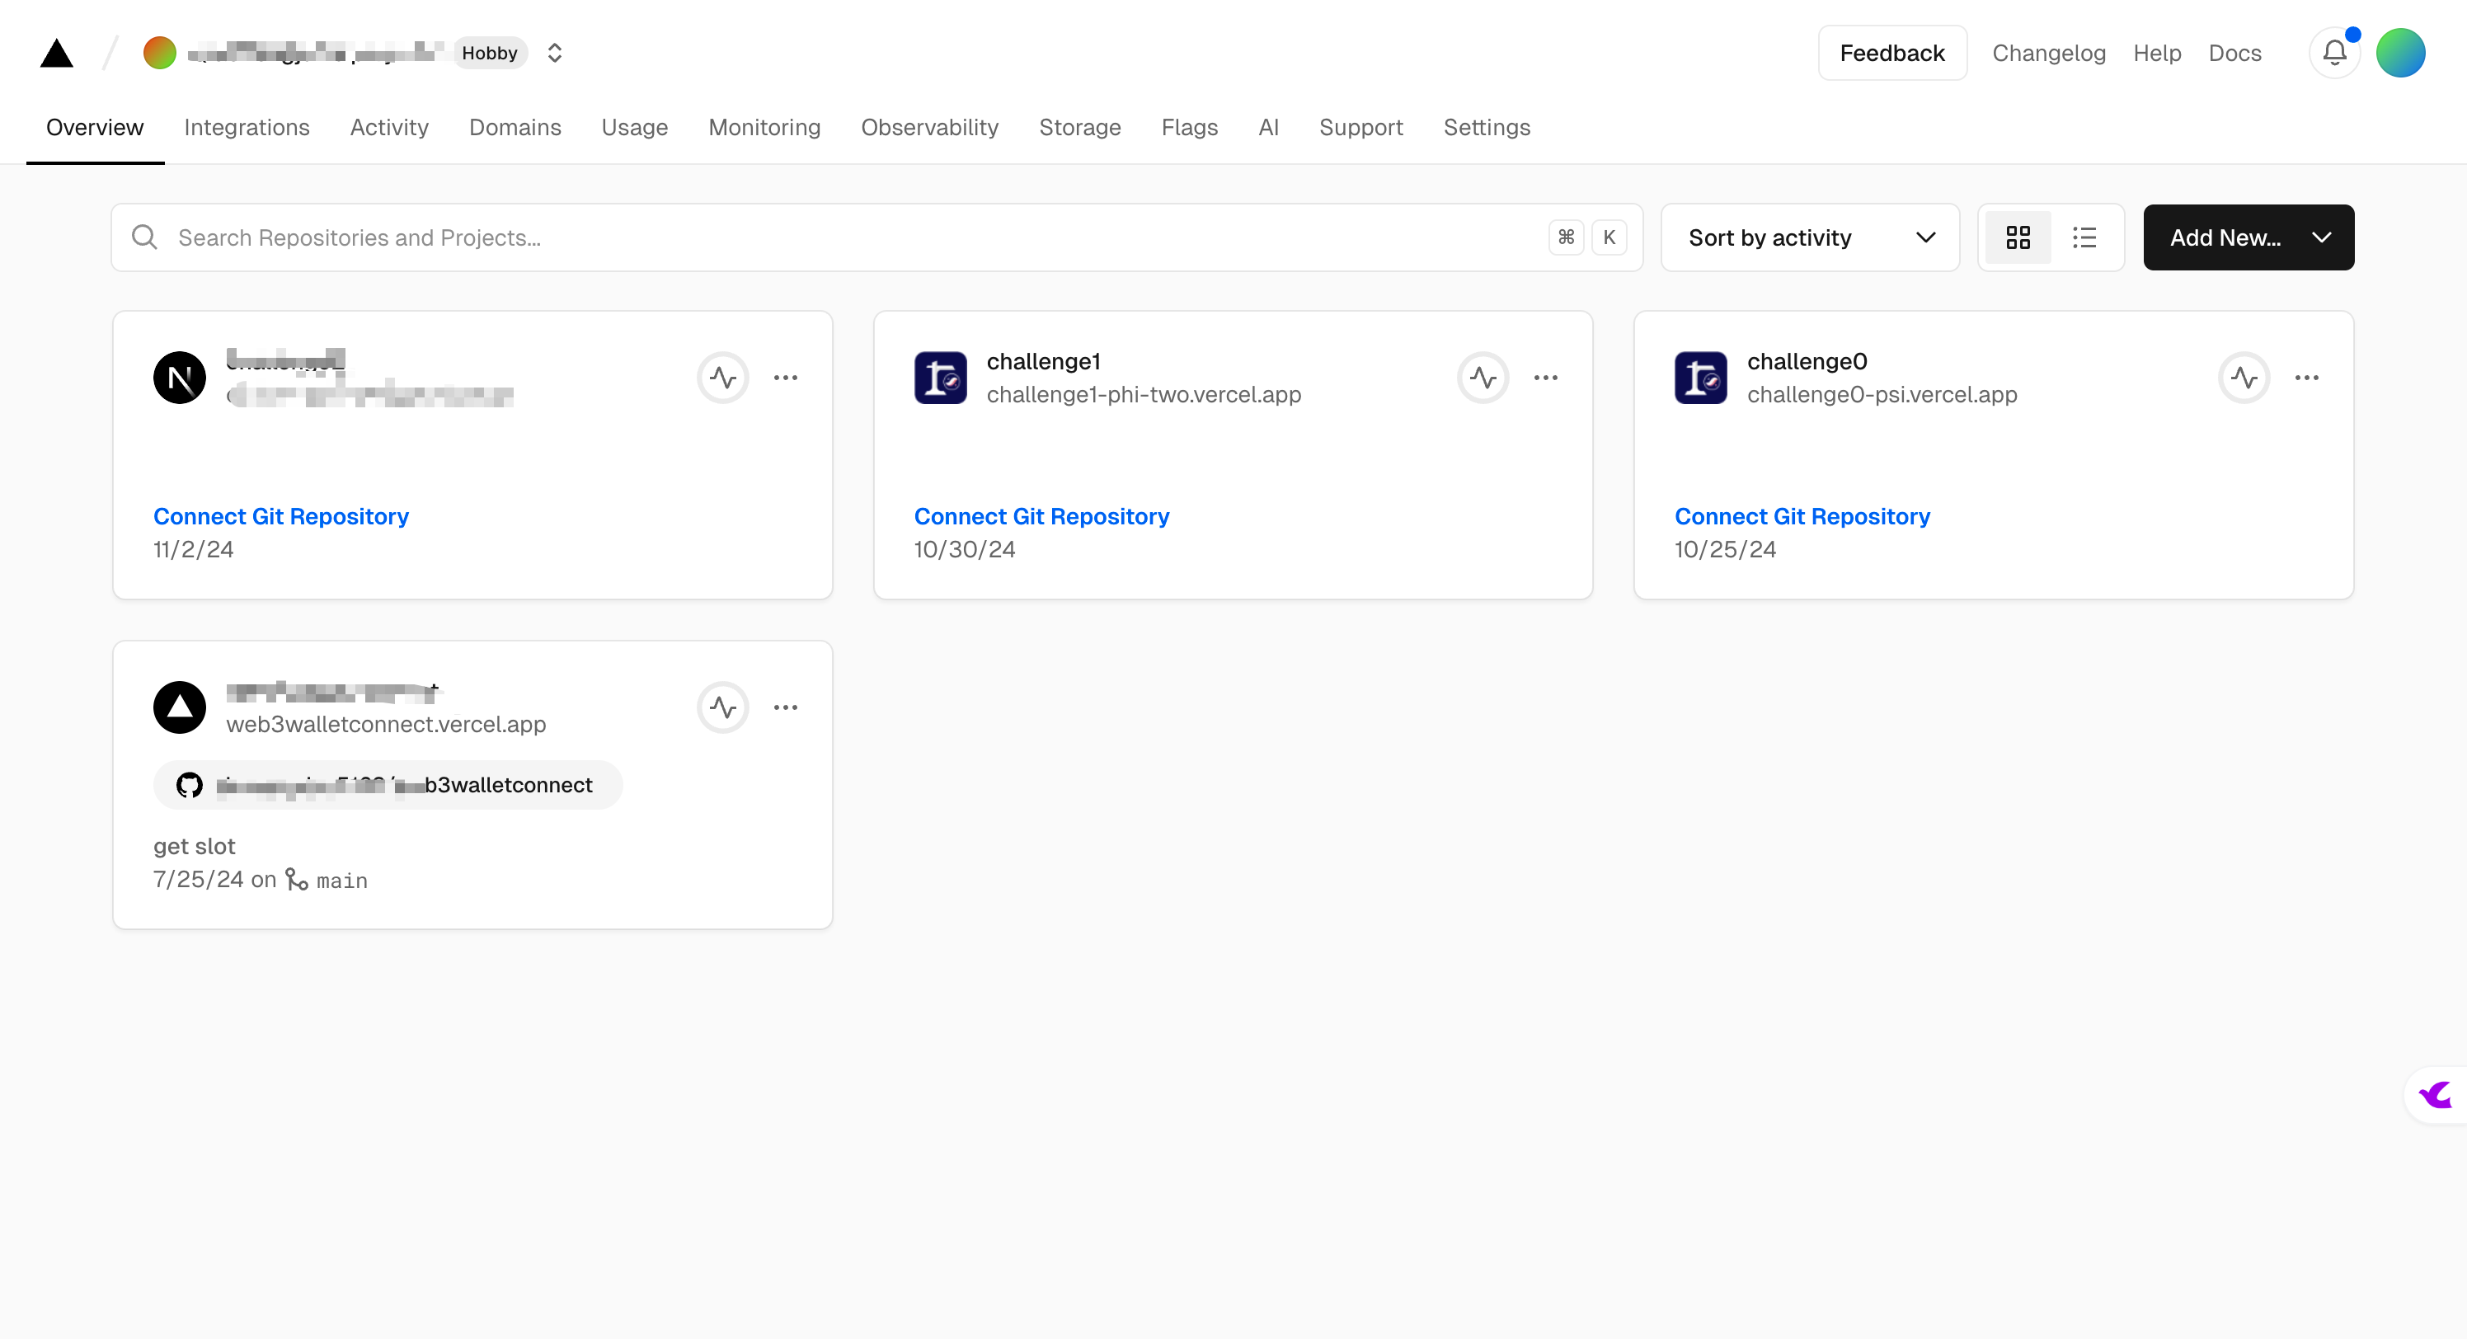Connect Git Repository for challenge1
The height and width of the screenshot is (1339, 2467).
(1041, 516)
